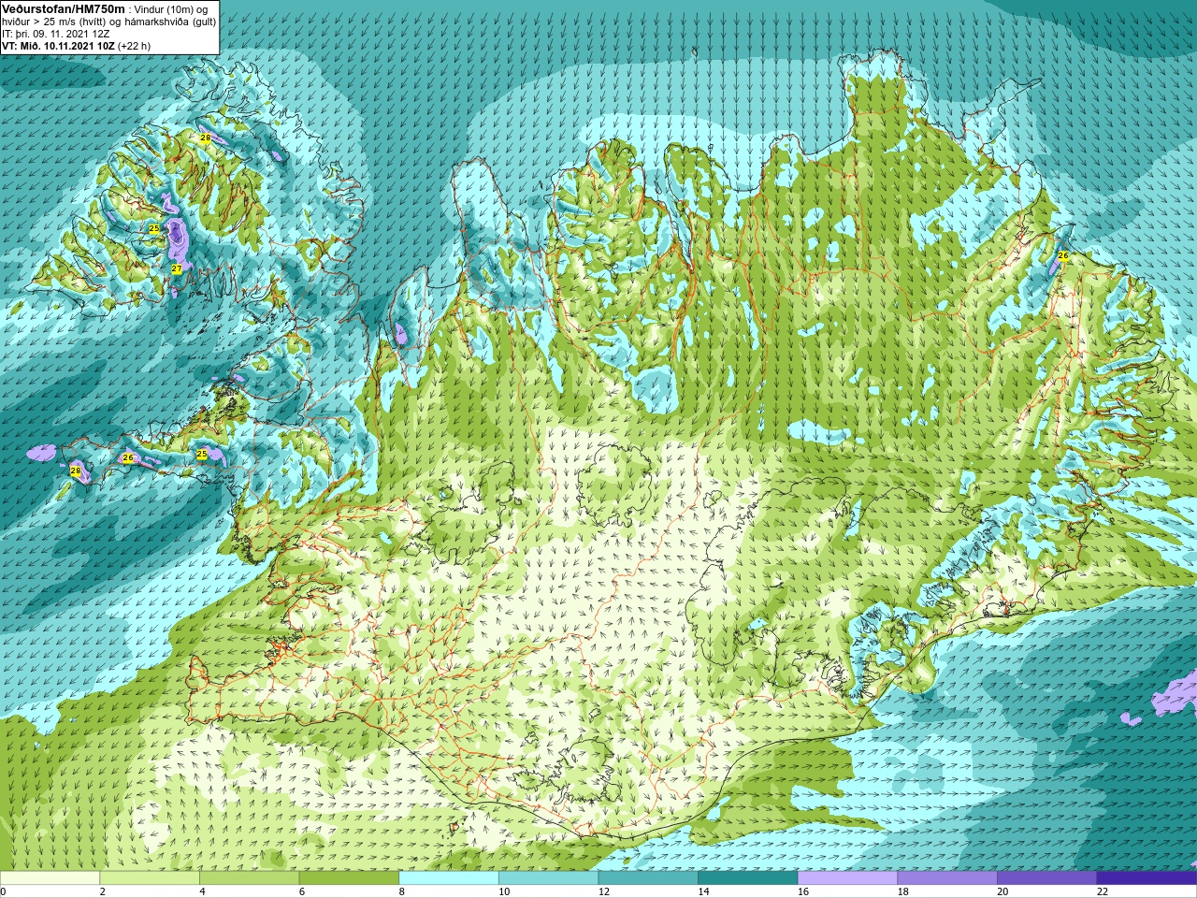
Task: Click the legend scale label '20'
Action: point(1002,891)
